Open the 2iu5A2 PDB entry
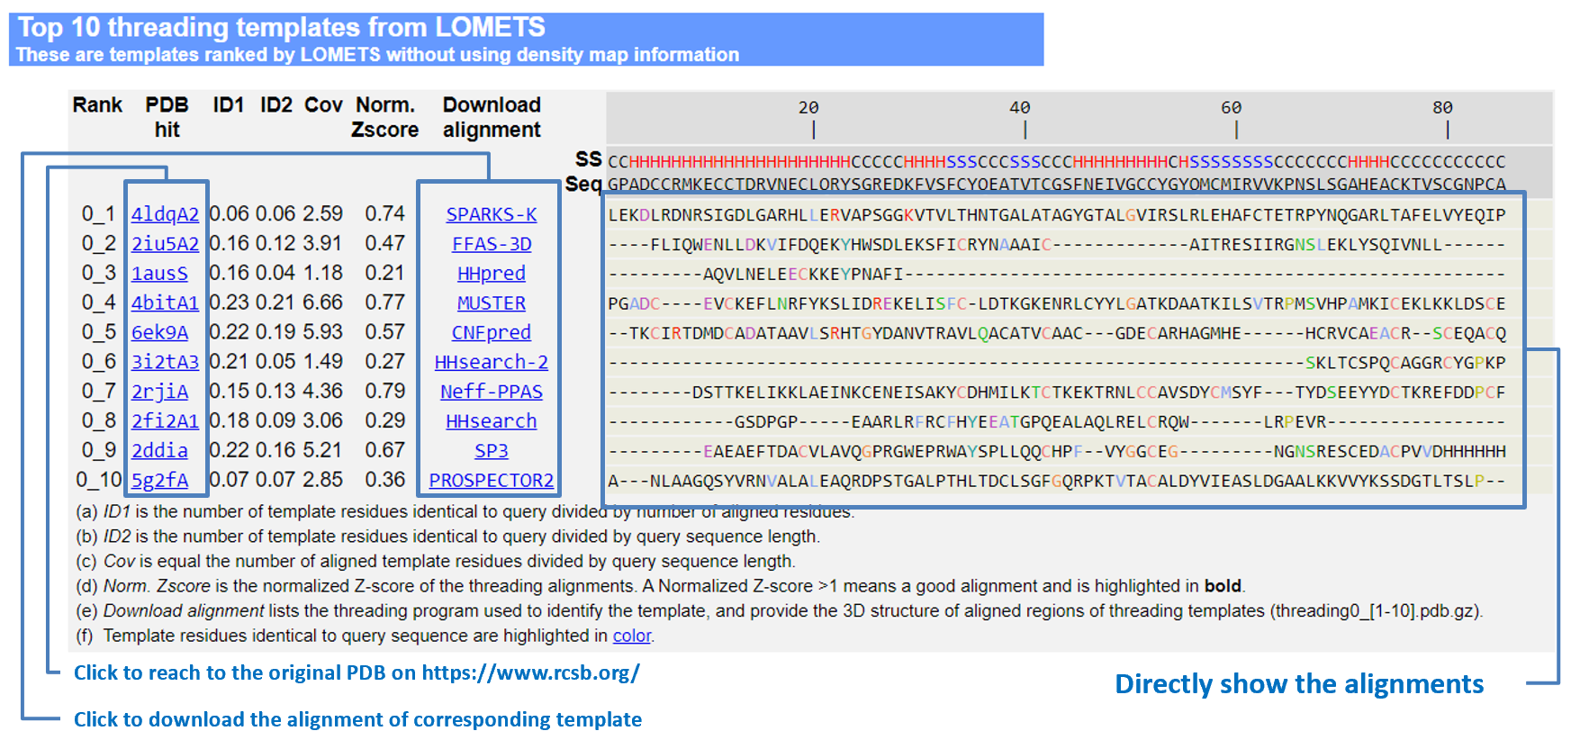This screenshot has height=740, width=1571. 165,244
